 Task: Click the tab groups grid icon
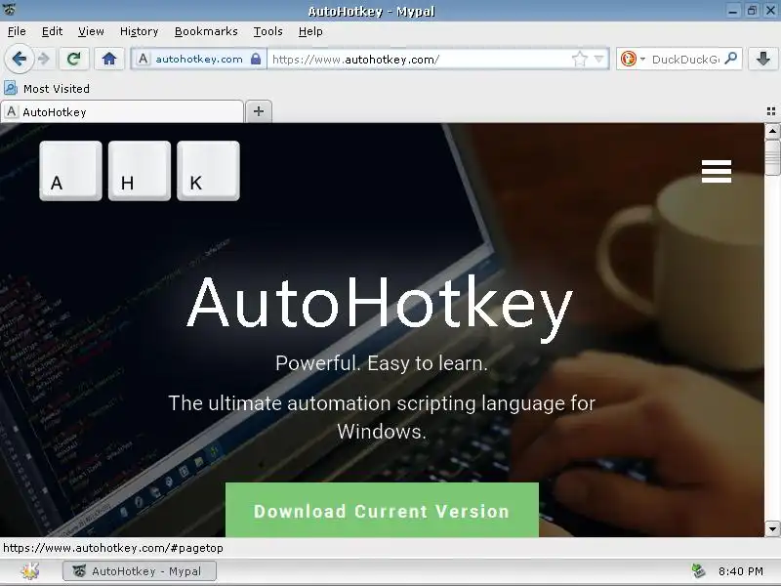(x=771, y=111)
